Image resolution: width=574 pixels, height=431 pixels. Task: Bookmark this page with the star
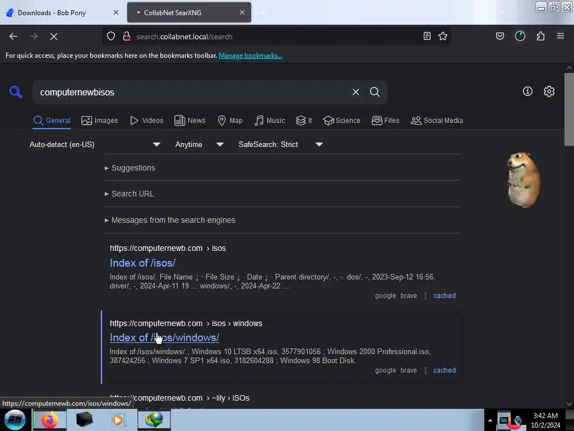pyautogui.click(x=443, y=36)
